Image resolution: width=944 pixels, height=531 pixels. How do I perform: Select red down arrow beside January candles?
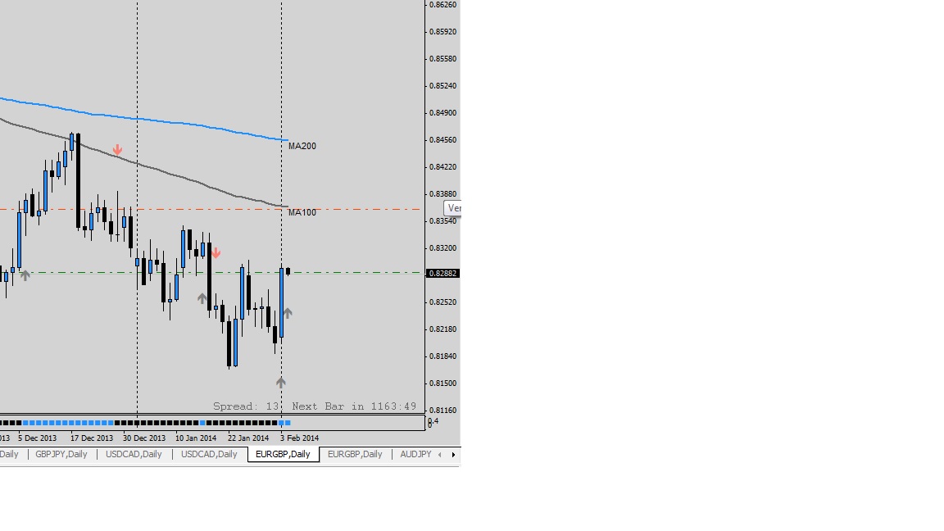216,253
